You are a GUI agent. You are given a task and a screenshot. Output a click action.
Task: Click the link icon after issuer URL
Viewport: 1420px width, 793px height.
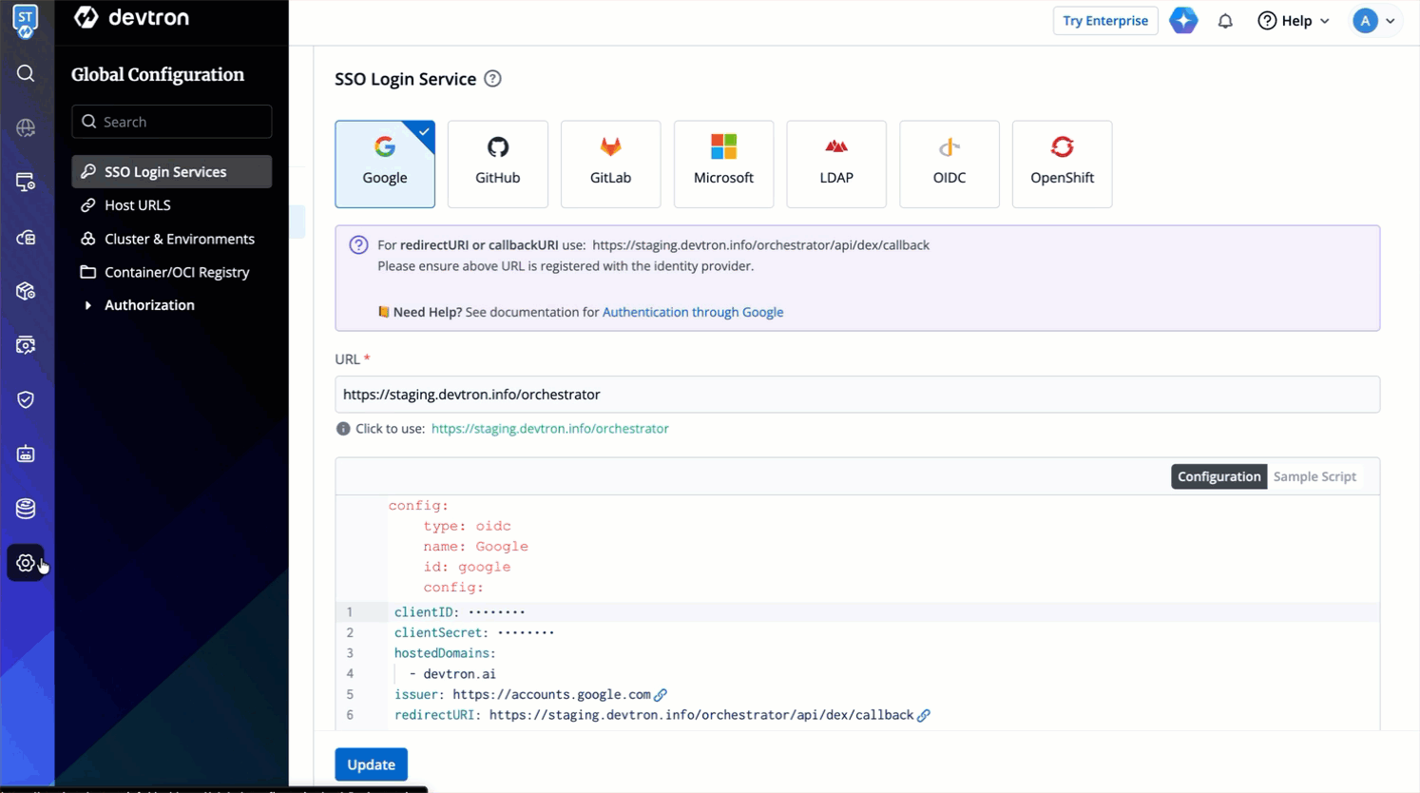coord(661,695)
